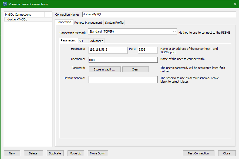Click Store in Vault button

(105, 69)
